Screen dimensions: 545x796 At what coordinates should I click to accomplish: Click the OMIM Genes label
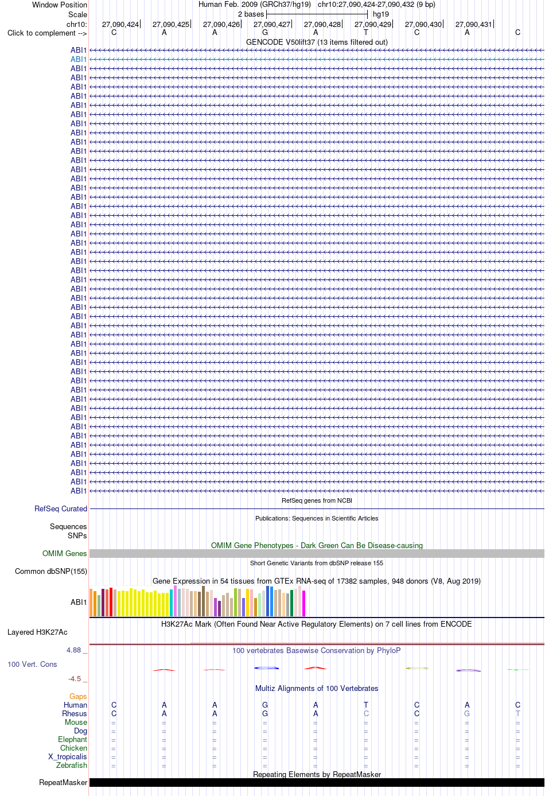click(x=65, y=553)
